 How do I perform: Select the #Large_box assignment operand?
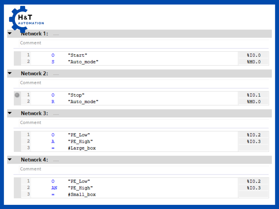(x=82, y=148)
